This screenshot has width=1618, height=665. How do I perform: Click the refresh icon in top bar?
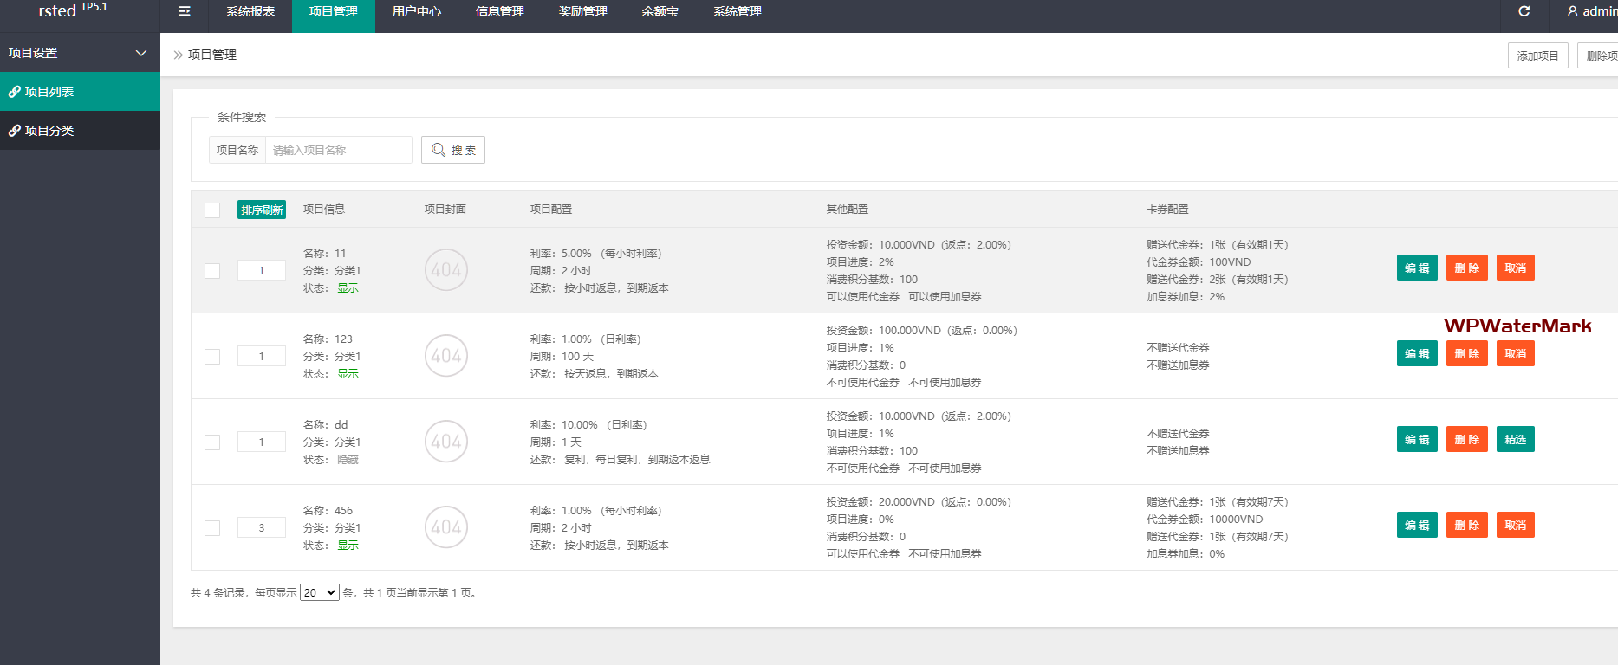tap(1524, 11)
